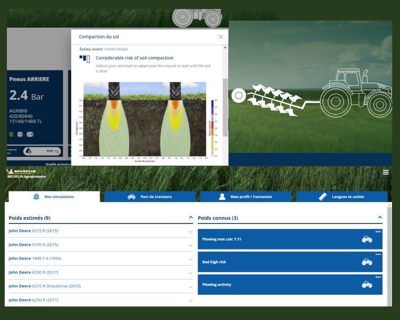
Task: Click tractor icon on Bad high risk
Action: click(367, 262)
